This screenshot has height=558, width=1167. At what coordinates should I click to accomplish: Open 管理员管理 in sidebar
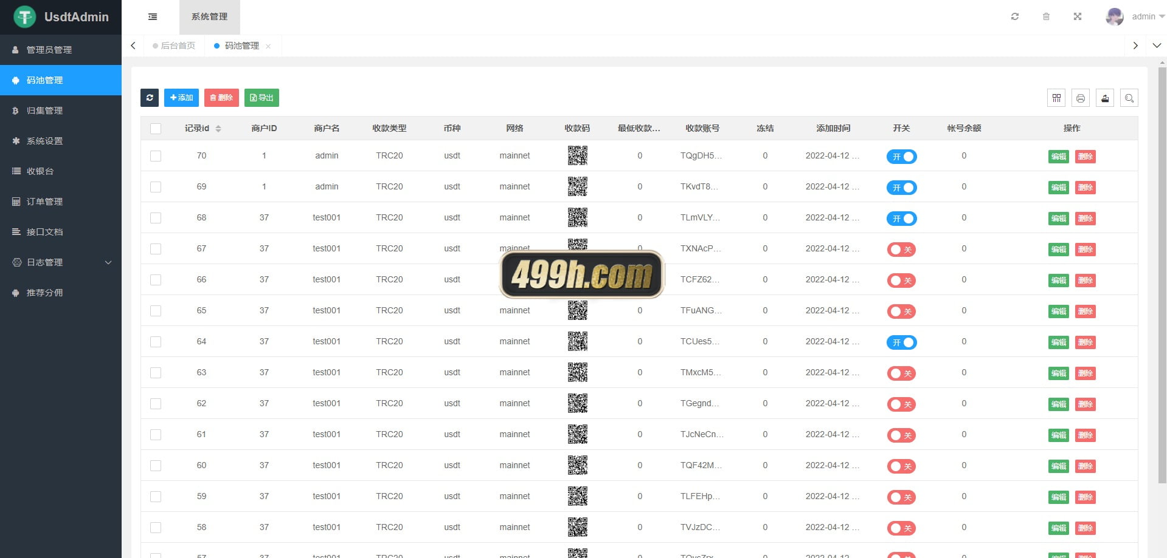[61, 50]
